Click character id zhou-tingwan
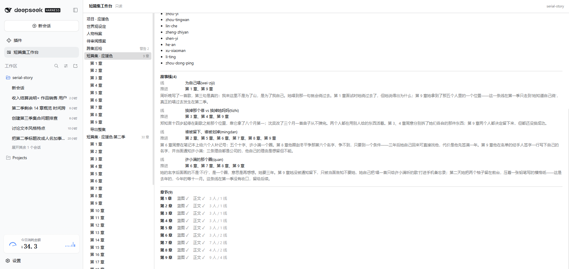The width and height of the screenshot is (569, 269). [177, 20]
